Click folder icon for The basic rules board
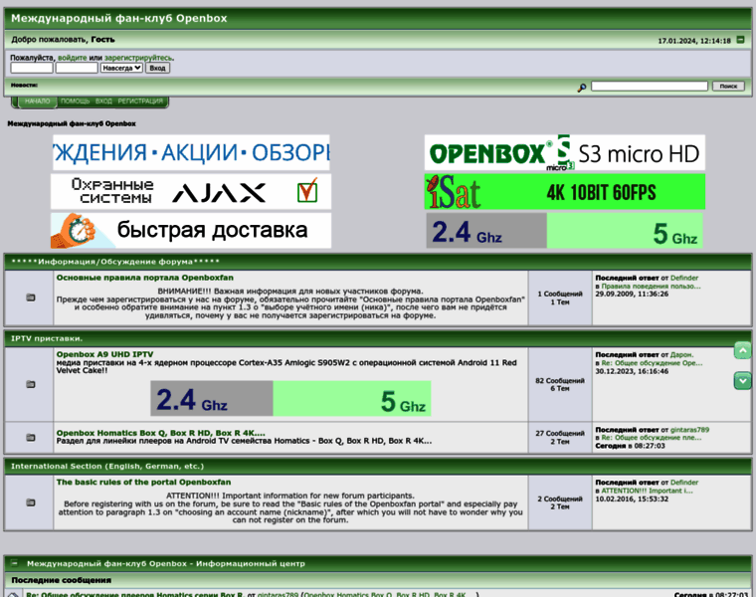The image size is (756, 597). point(31,502)
